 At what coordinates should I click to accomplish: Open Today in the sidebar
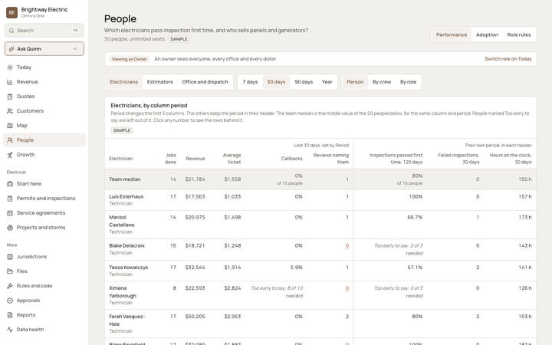click(x=44, y=67)
